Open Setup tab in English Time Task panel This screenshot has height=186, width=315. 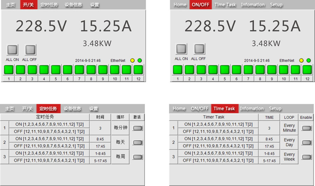(275, 109)
